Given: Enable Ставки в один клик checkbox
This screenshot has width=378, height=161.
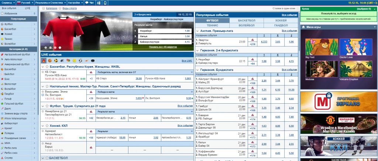Looking at the screenshot, I should click(298, 8).
